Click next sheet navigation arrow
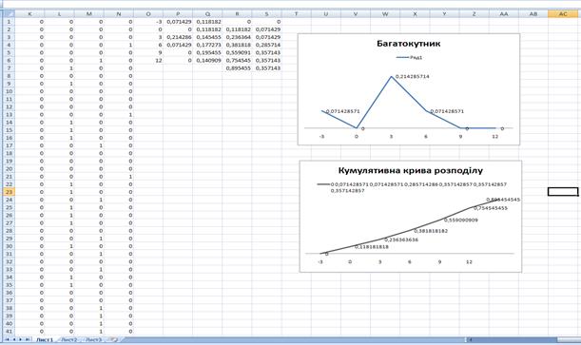The height and width of the screenshot is (345, 581). pos(20,339)
